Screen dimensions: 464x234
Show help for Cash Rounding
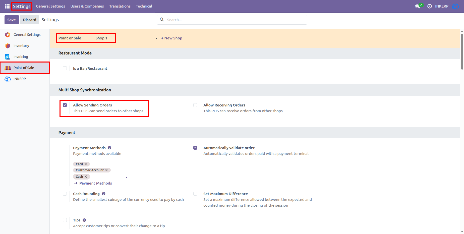coord(104,194)
